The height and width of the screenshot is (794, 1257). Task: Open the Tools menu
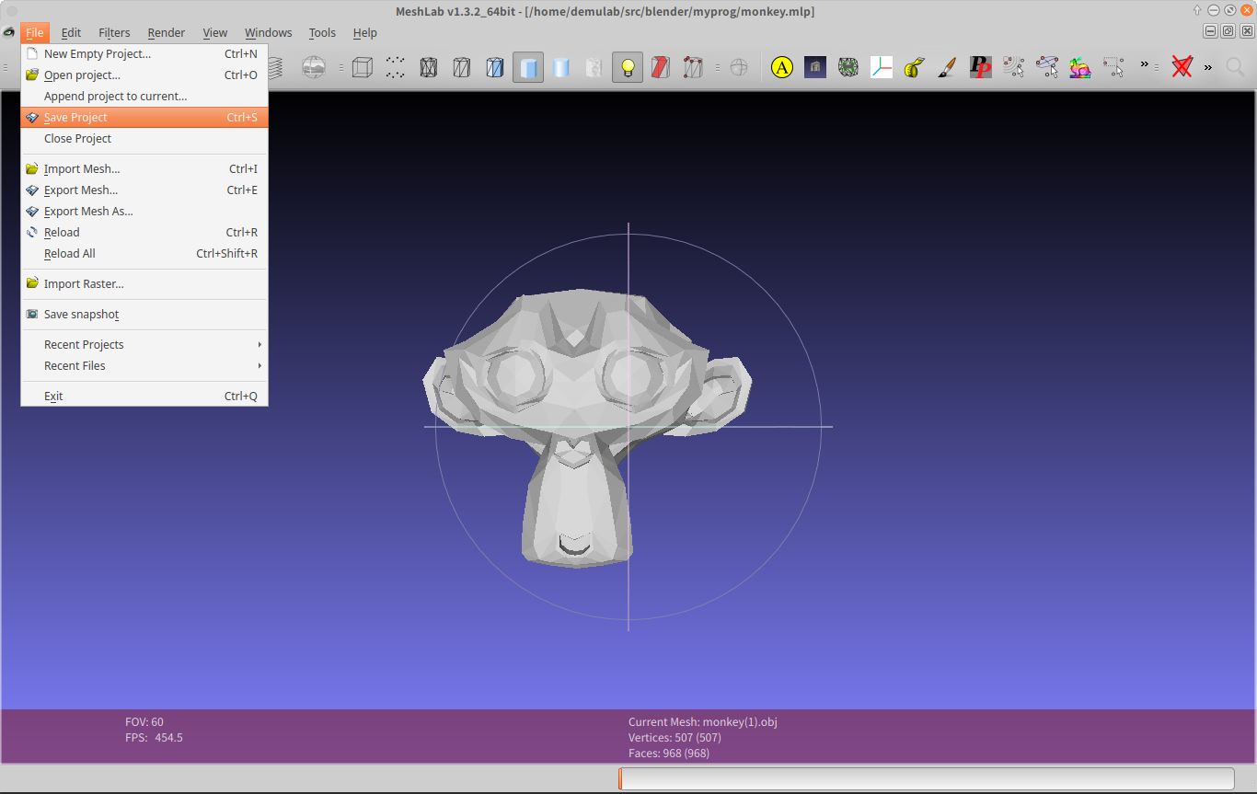tap(322, 32)
